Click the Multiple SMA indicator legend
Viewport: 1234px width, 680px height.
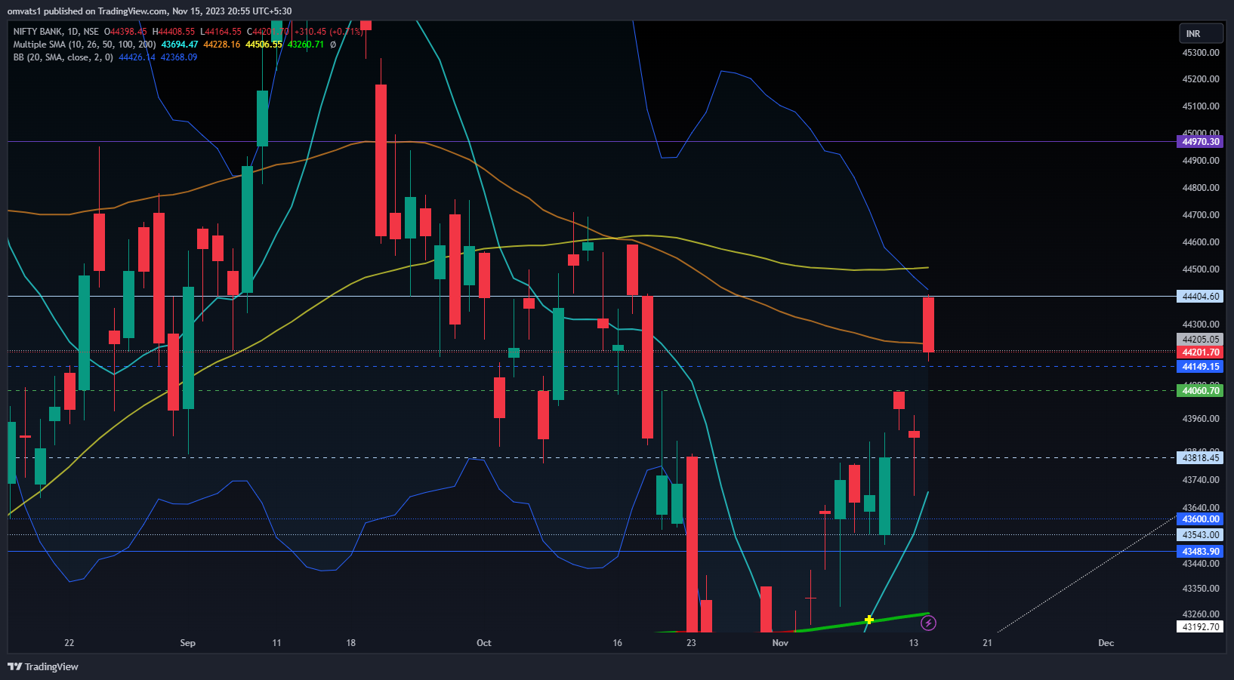tap(85, 45)
